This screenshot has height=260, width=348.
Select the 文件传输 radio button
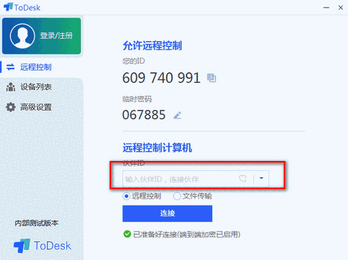(177, 196)
